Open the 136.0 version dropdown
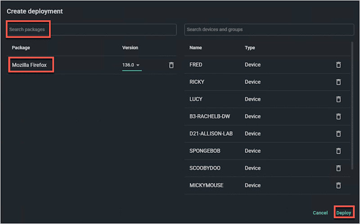The width and height of the screenshot is (360, 224). point(131,65)
